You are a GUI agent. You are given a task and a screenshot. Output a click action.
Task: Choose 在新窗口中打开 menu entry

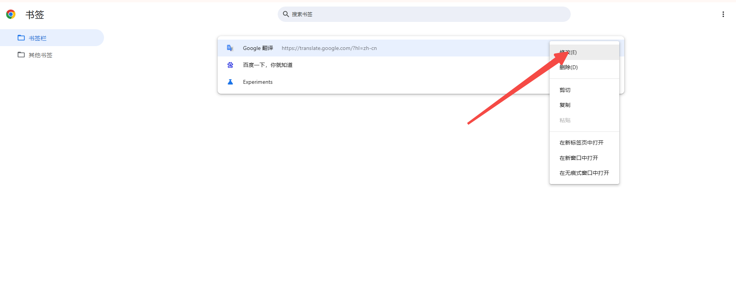[584, 158]
